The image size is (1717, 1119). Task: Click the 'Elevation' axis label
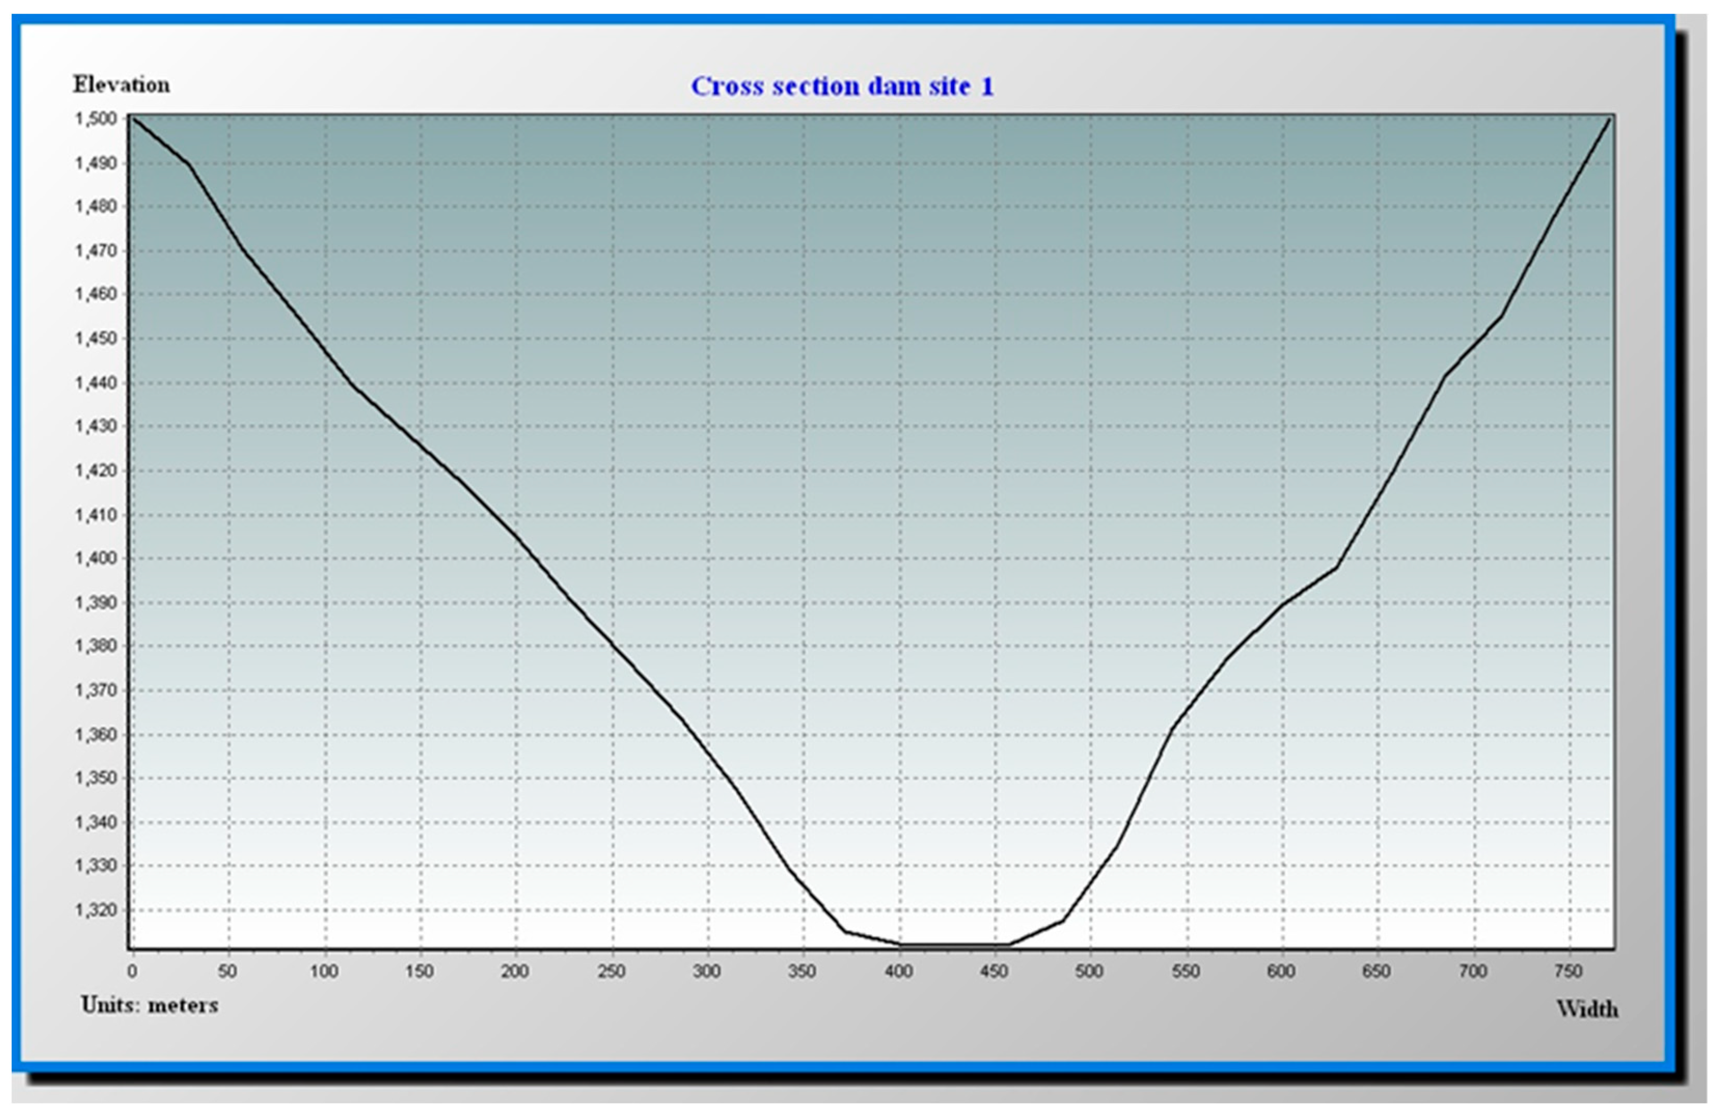pos(121,85)
